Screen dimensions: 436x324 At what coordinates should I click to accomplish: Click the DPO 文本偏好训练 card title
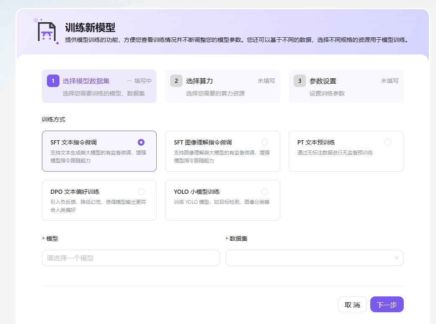click(75, 192)
